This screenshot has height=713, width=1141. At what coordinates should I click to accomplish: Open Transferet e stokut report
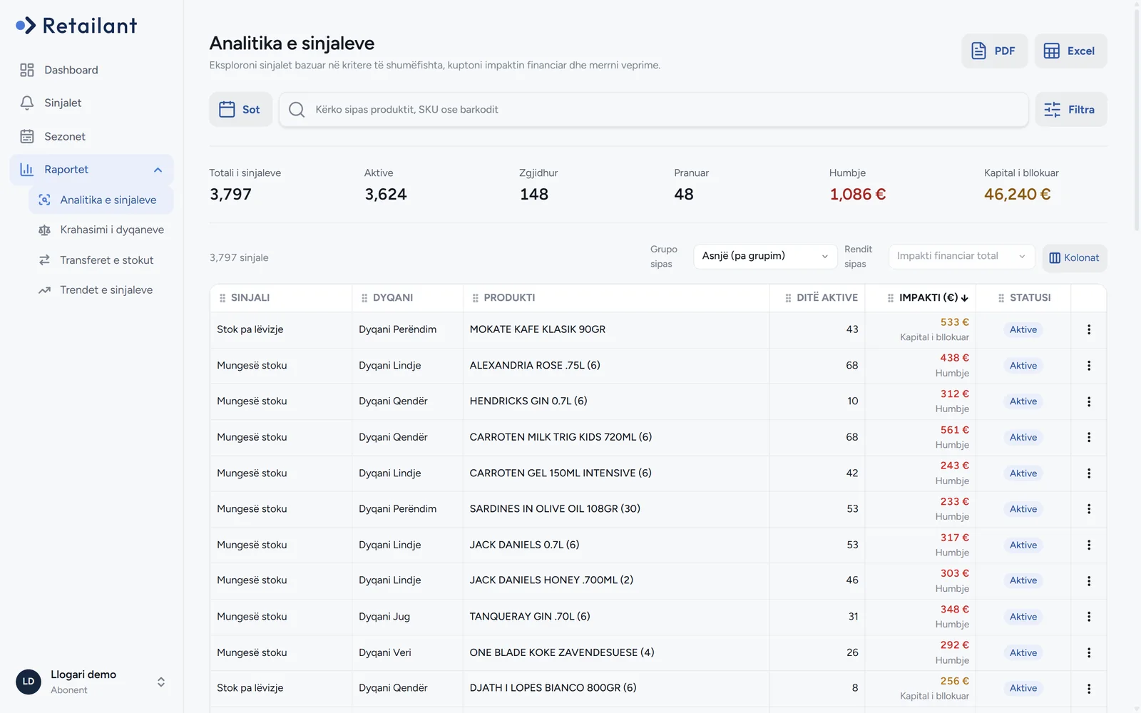click(101, 260)
